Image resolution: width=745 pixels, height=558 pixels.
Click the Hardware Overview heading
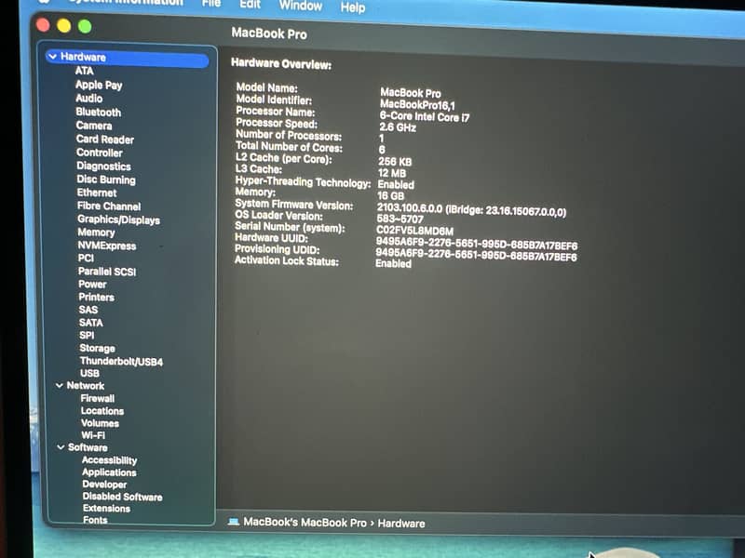tap(281, 64)
